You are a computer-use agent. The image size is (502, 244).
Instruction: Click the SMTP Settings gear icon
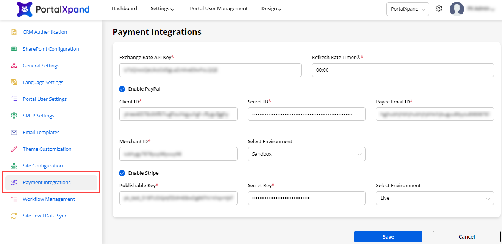[x=14, y=116]
